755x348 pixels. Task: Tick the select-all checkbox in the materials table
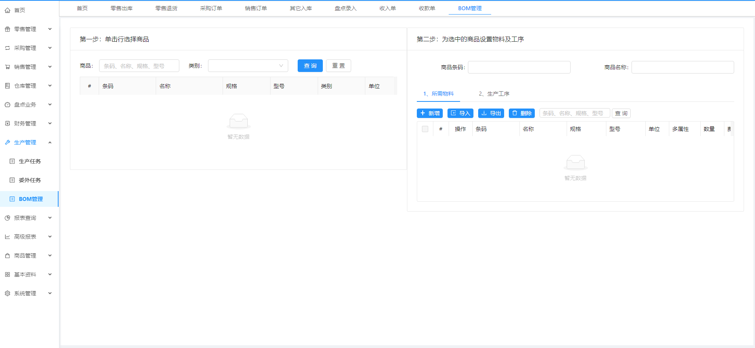[425, 129]
